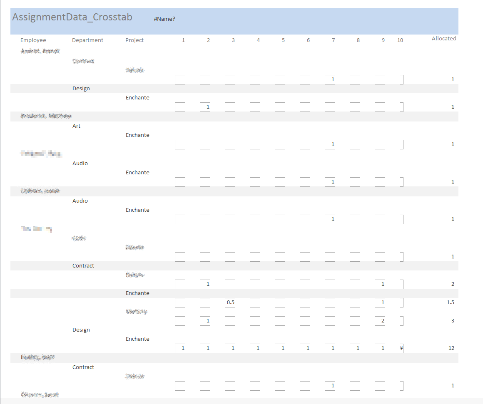Image resolution: width=483 pixels, height=404 pixels.
Task: Click the Allocated column header
Action: coord(444,39)
